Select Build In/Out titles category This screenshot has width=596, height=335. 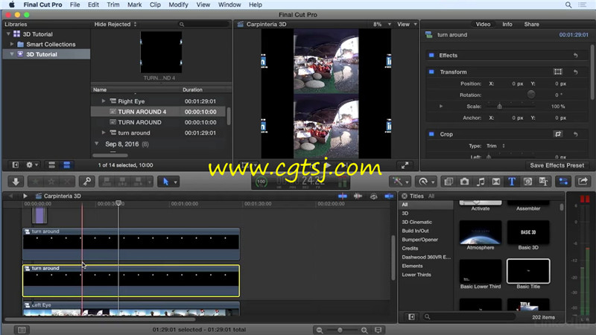415,231
